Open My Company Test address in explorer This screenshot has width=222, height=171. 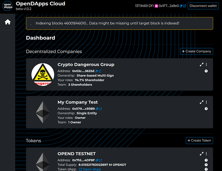coord(101,109)
